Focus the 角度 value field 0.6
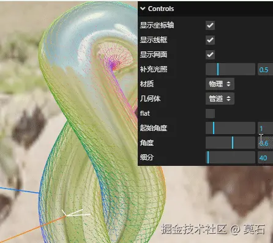The image size is (273, 243). [265, 143]
